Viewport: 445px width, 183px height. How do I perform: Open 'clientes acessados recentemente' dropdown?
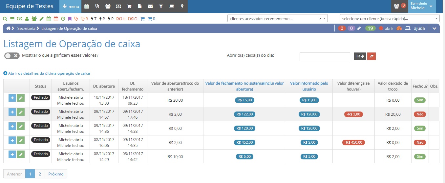coord(277,19)
